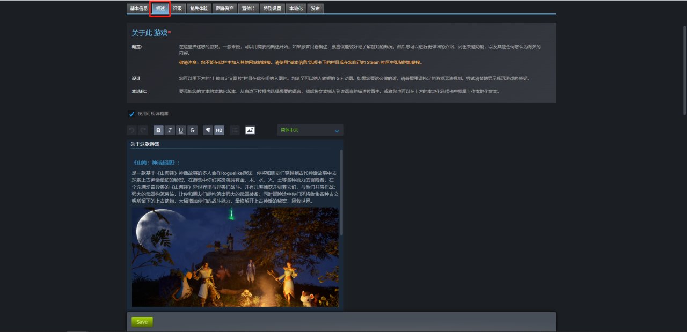Toggle bold formatting (B)

(x=158, y=130)
